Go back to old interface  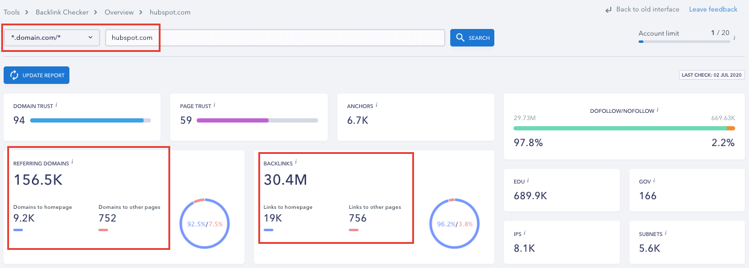[x=642, y=9]
